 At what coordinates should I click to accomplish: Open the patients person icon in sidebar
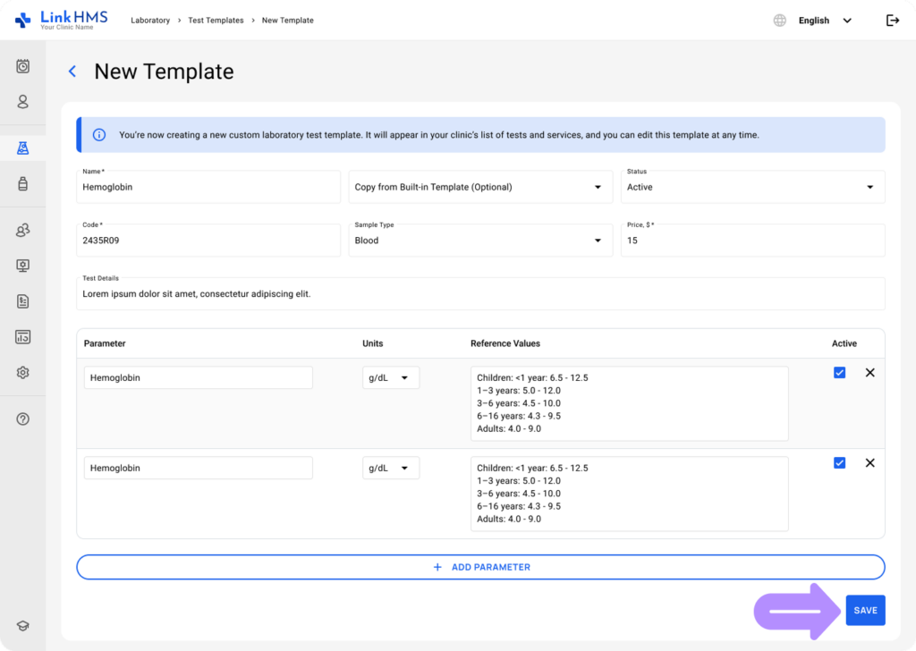tap(22, 102)
